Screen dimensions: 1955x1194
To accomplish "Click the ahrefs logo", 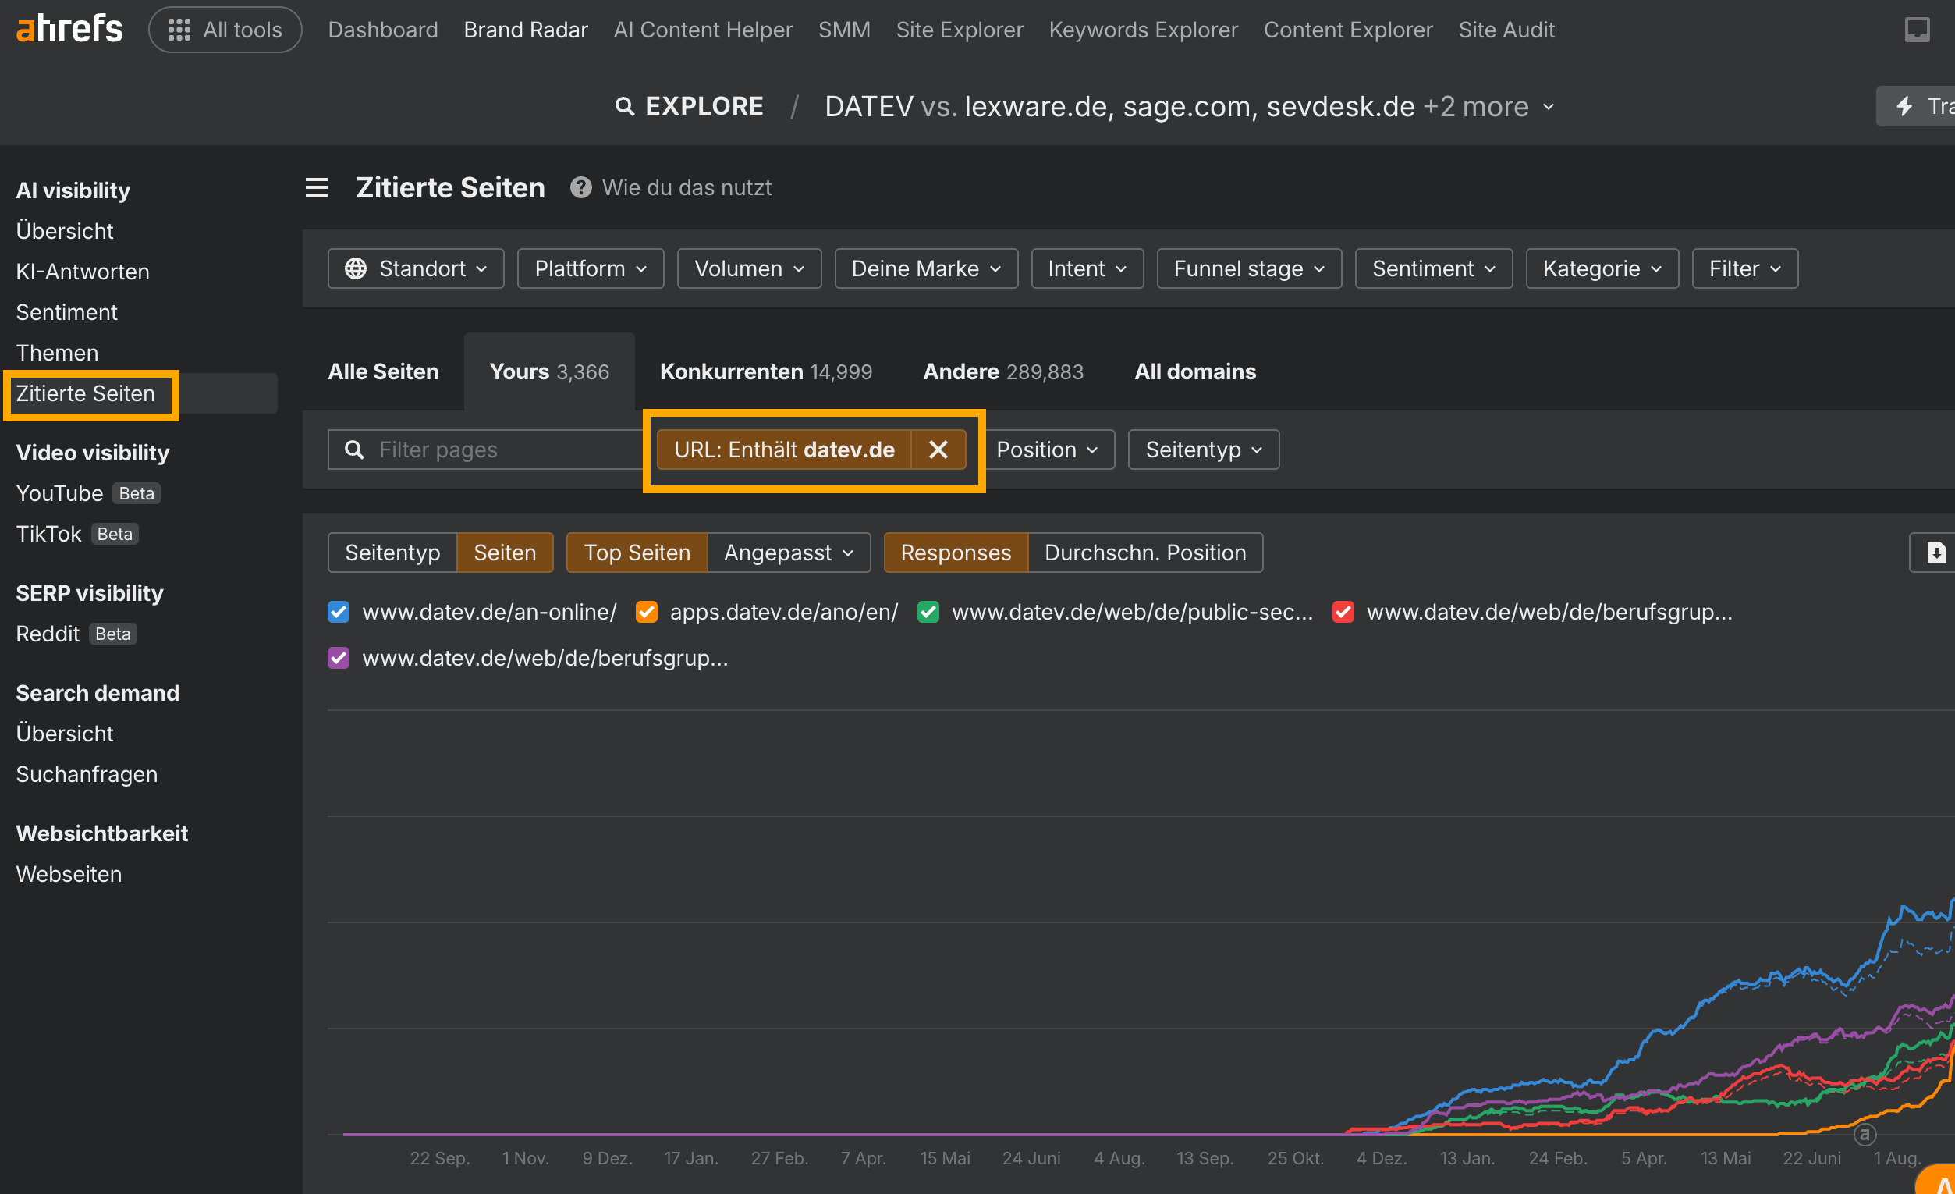I will 69,30.
